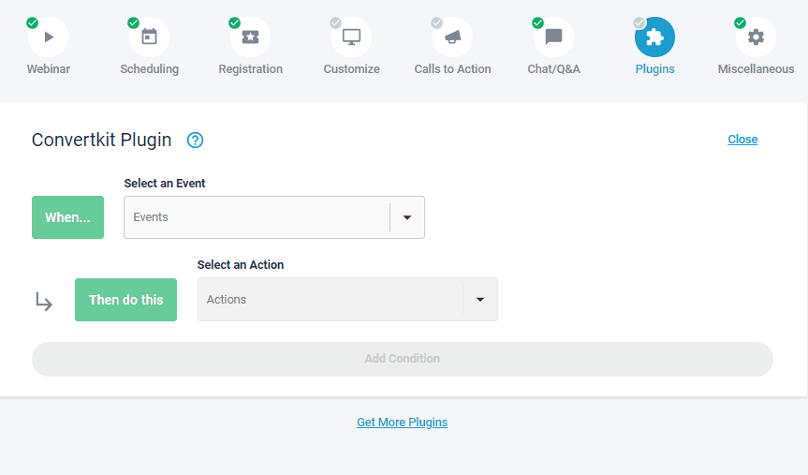Click the Registration step green checkmark badge
Image resolution: width=808 pixels, height=475 pixels.
(234, 22)
